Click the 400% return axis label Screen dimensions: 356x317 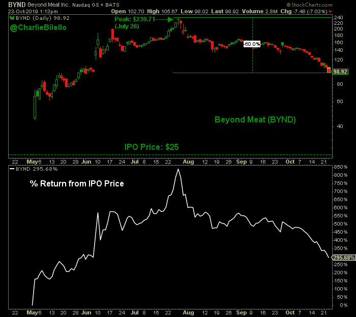341,240
